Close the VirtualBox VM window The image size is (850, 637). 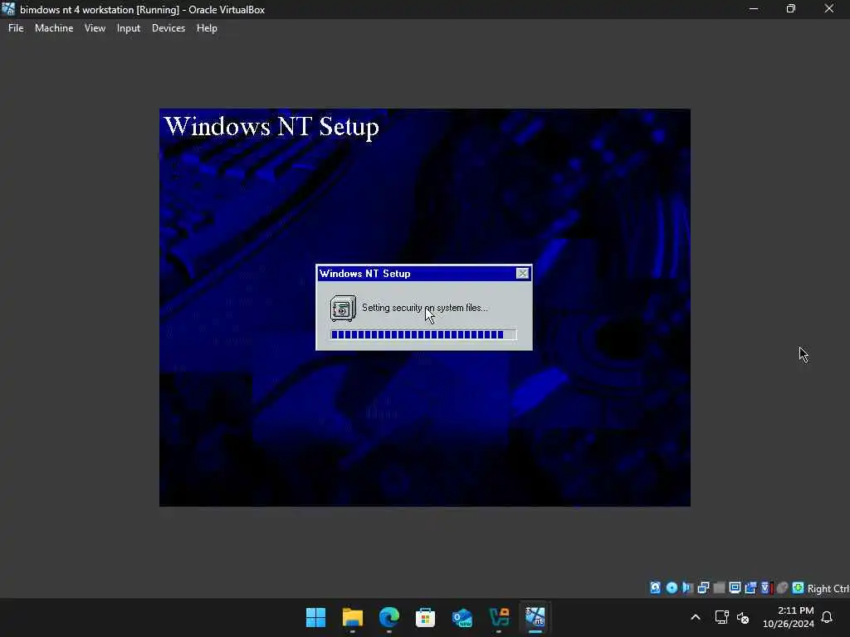pos(829,9)
